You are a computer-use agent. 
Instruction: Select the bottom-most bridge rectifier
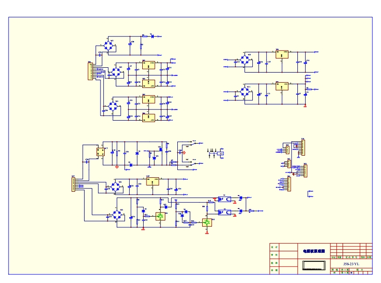click(x=117, y=215)
